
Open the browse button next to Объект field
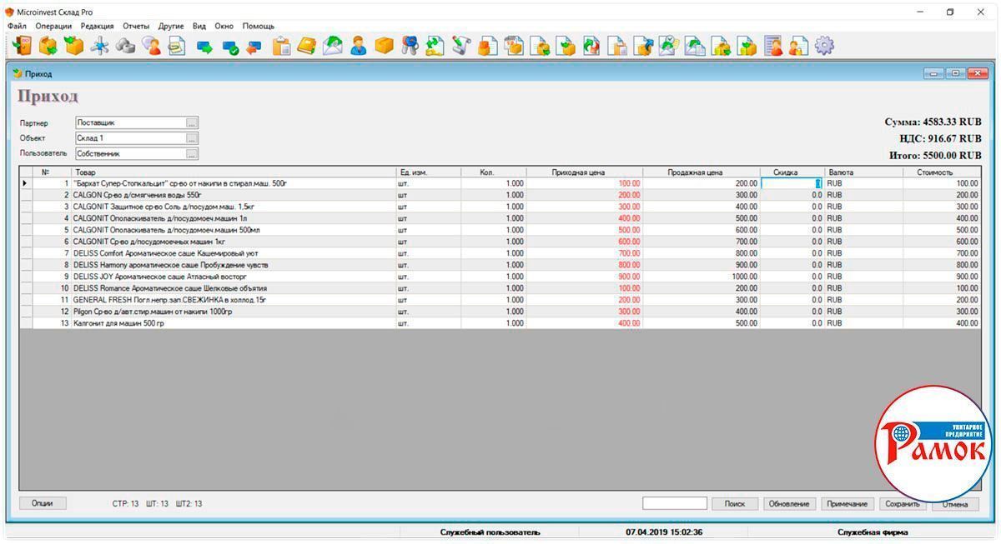coord(192,138)
